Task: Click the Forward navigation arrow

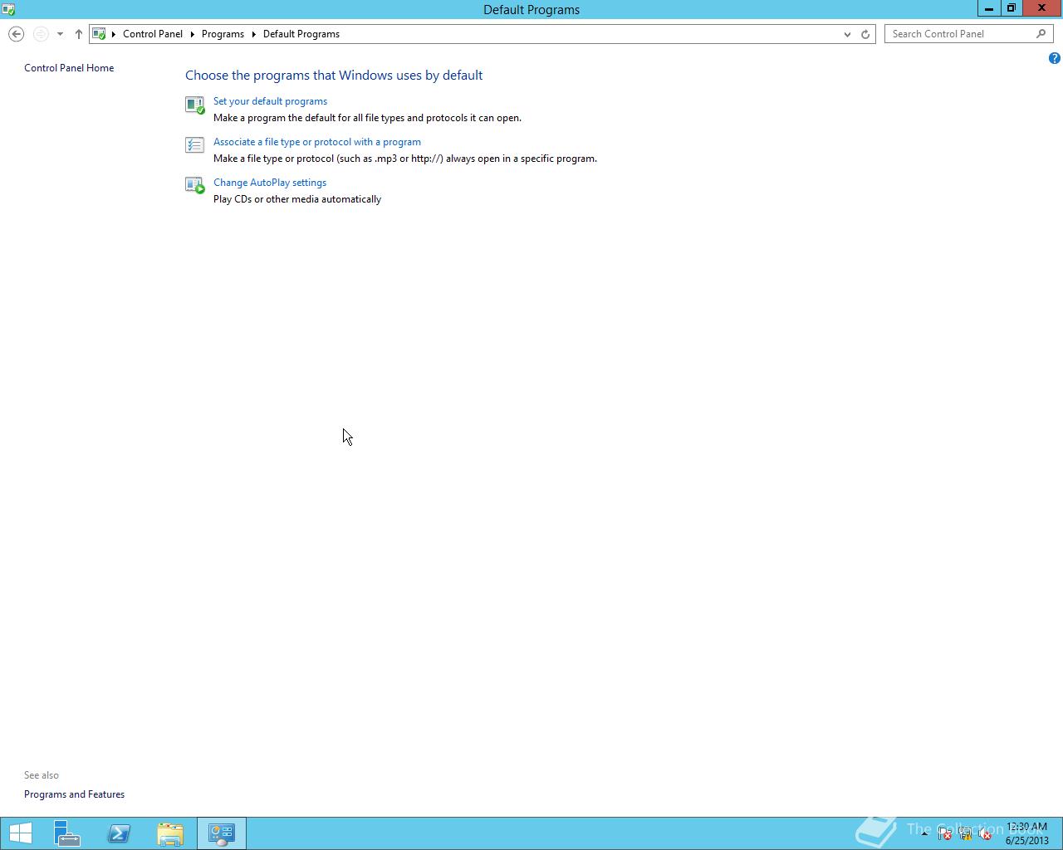Action: [41, 34]
